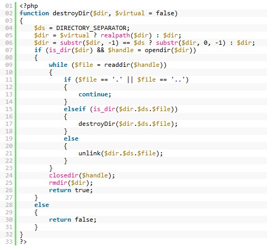Click line number 11
This screenshot has height=248, width=267.
click(x=9, y=80)
